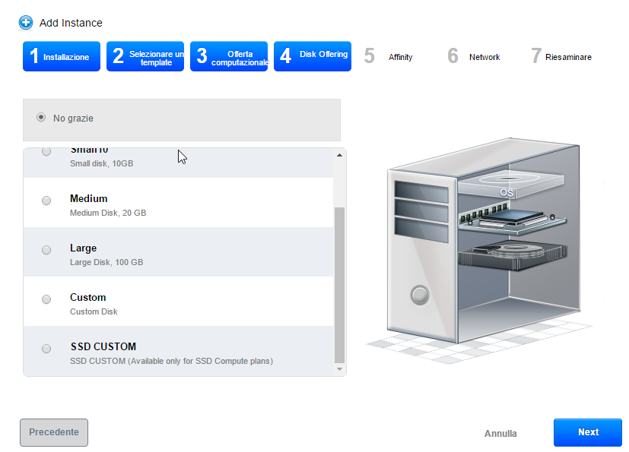Viewport: 629px width, 452px height.
Task: Select the SSD CUSTOM disk offering
Action: (46, 349)
